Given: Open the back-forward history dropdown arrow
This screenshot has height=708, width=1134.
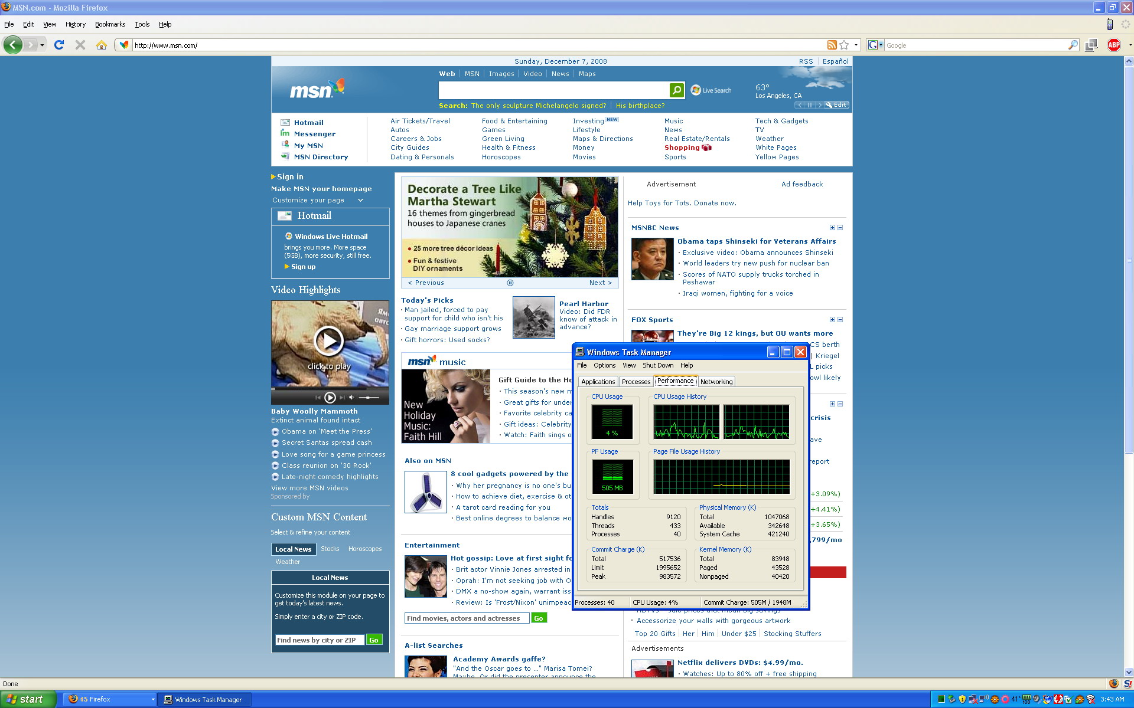Looking at the screenshot, I should 42,45.
